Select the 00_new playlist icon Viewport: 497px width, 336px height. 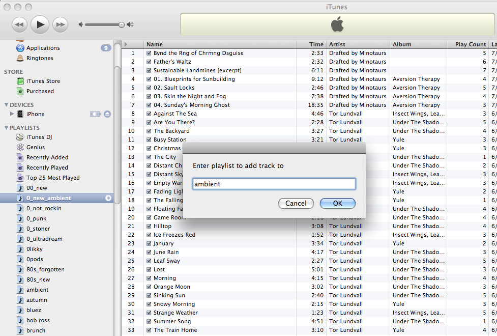click(x=20, y=188)
